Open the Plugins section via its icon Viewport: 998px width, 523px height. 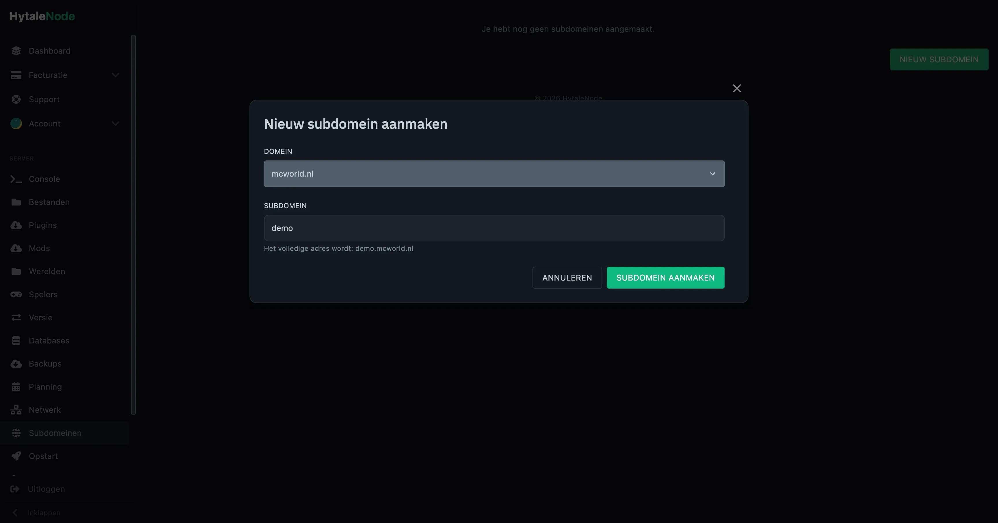[x=16, y=225]
